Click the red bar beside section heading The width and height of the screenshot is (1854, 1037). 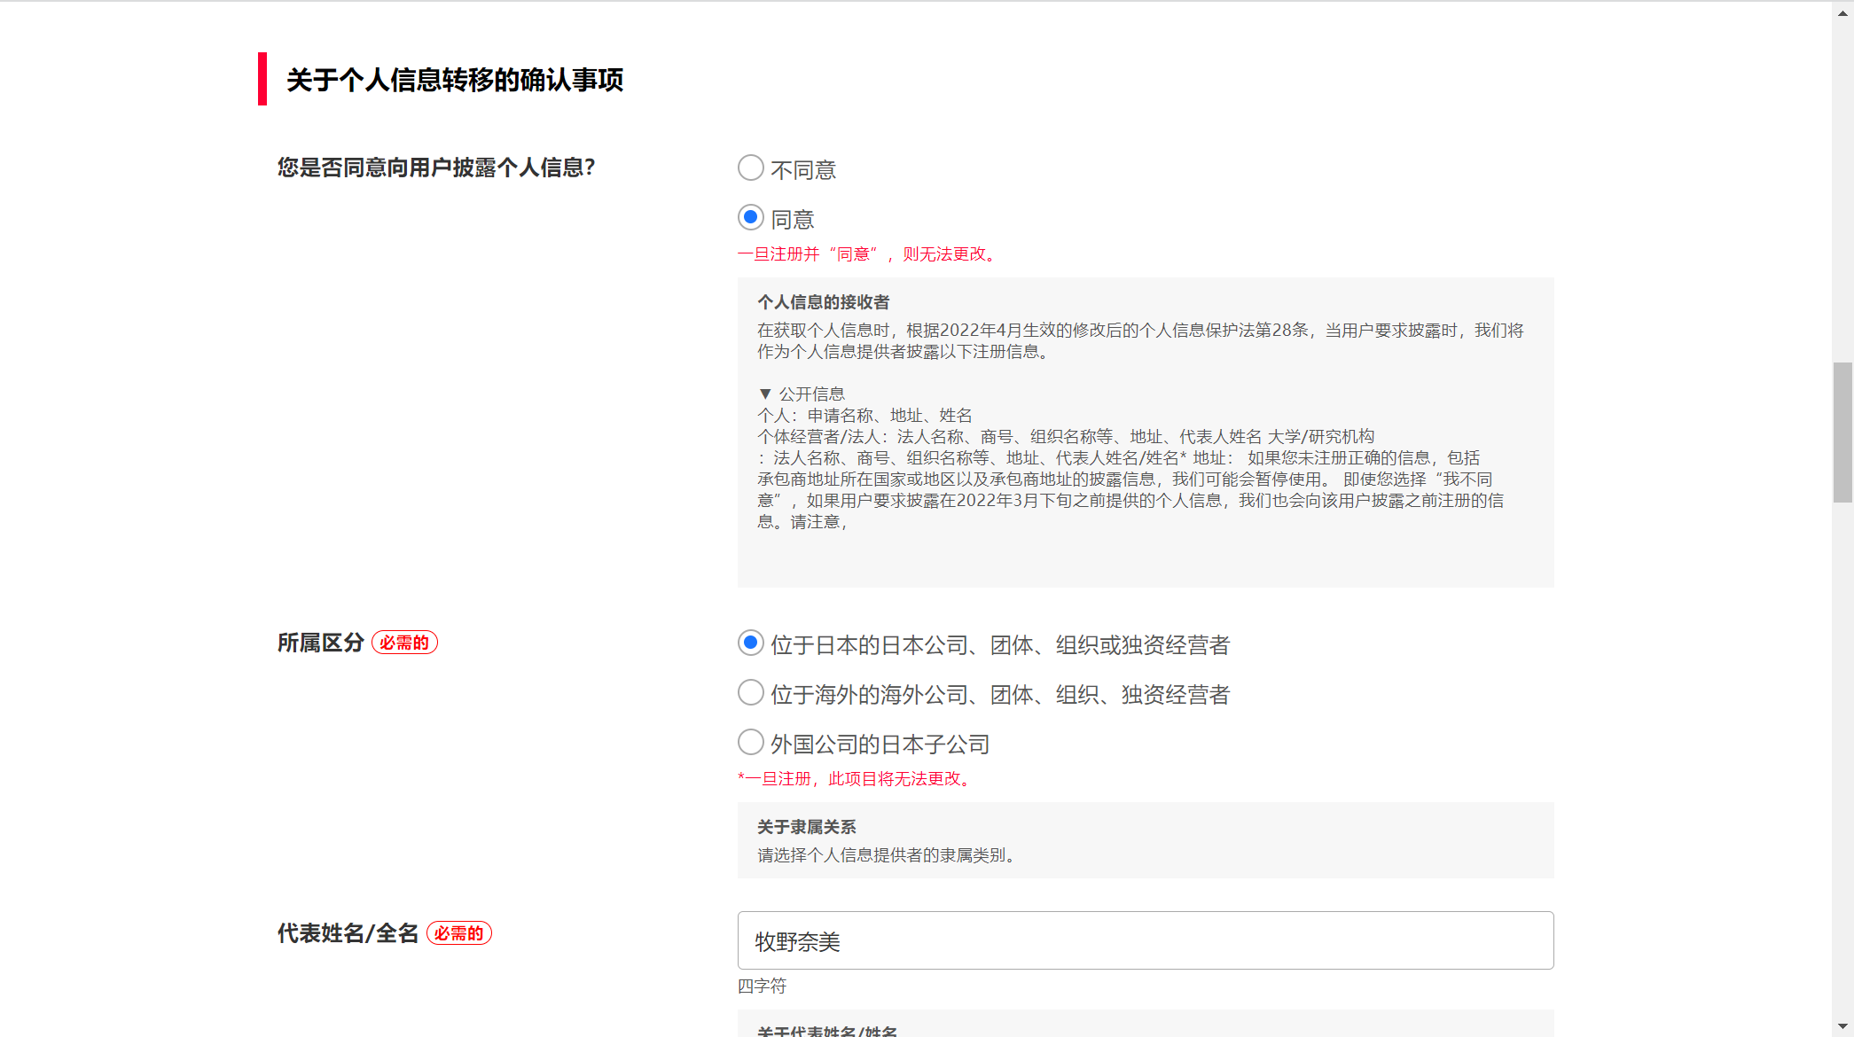(262, 79)
